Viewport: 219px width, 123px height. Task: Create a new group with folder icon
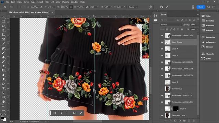(x=184, y=121)
